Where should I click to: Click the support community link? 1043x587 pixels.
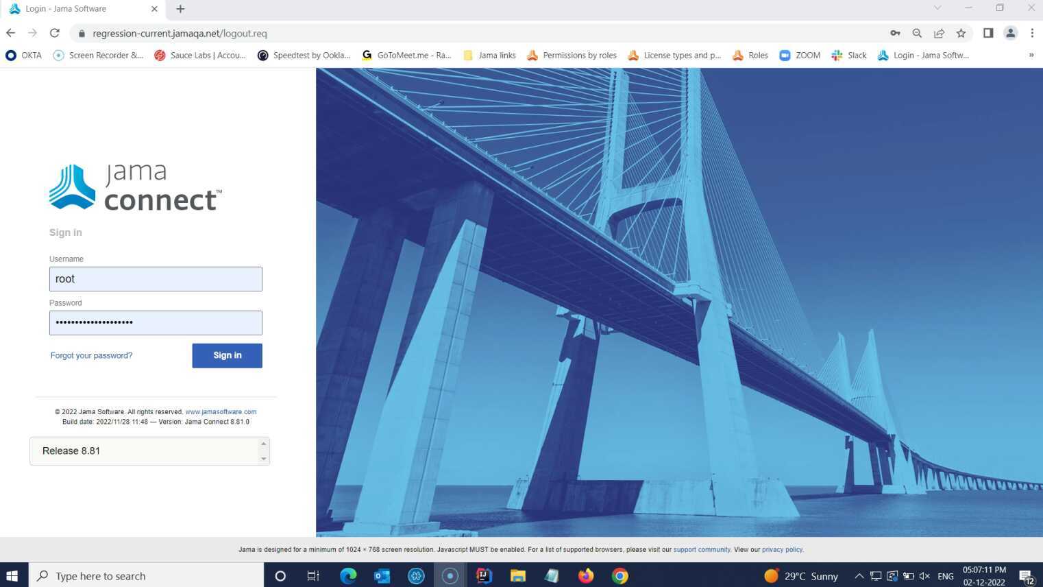pos(702,549)
